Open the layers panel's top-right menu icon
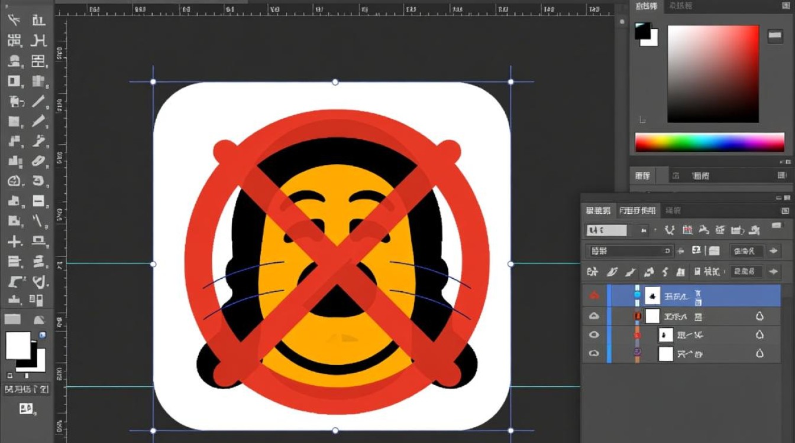The height and width of the screenshot is (443, 795). click(785, 210)
